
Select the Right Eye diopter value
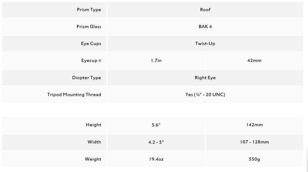(205, 78)
